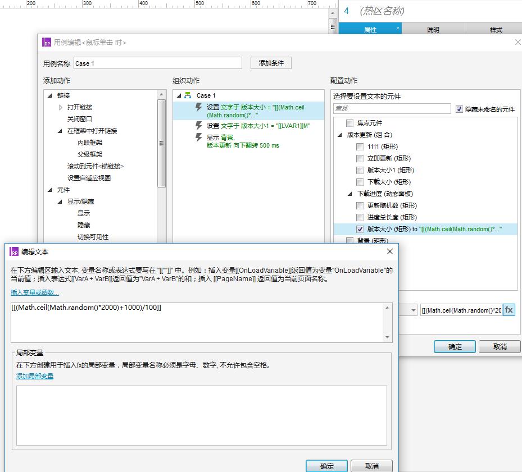Click down arrow of expression editor scrollbar
Screen dimensions: 522x472
pyautogui.click(x=387, y=337)
